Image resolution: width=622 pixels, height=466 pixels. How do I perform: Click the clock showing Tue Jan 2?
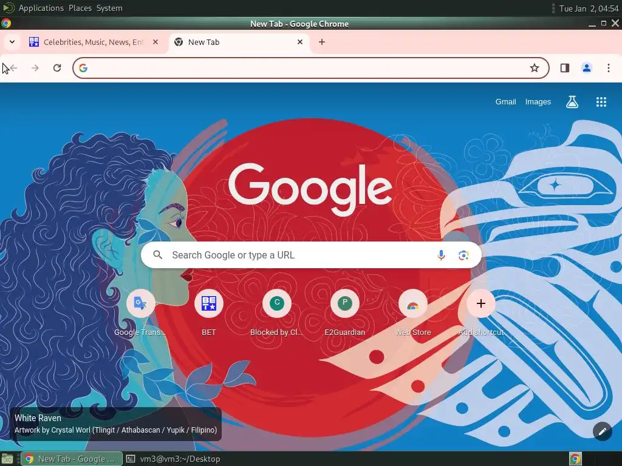tap(588, 8)
